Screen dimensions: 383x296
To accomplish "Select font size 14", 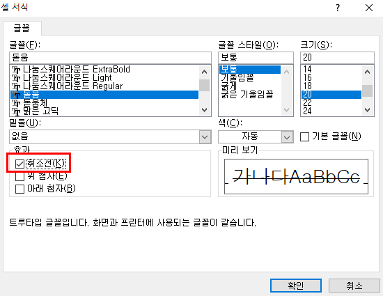I will [x=331, y=70].
